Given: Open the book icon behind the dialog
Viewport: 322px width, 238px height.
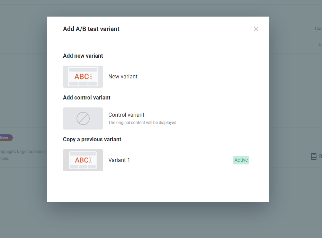Looking at the screenshot, I should 314,156.
